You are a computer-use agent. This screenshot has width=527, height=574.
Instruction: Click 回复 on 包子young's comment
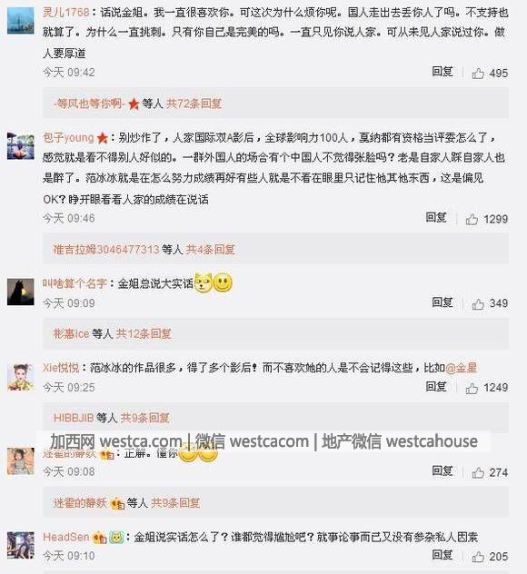[436, 218]
